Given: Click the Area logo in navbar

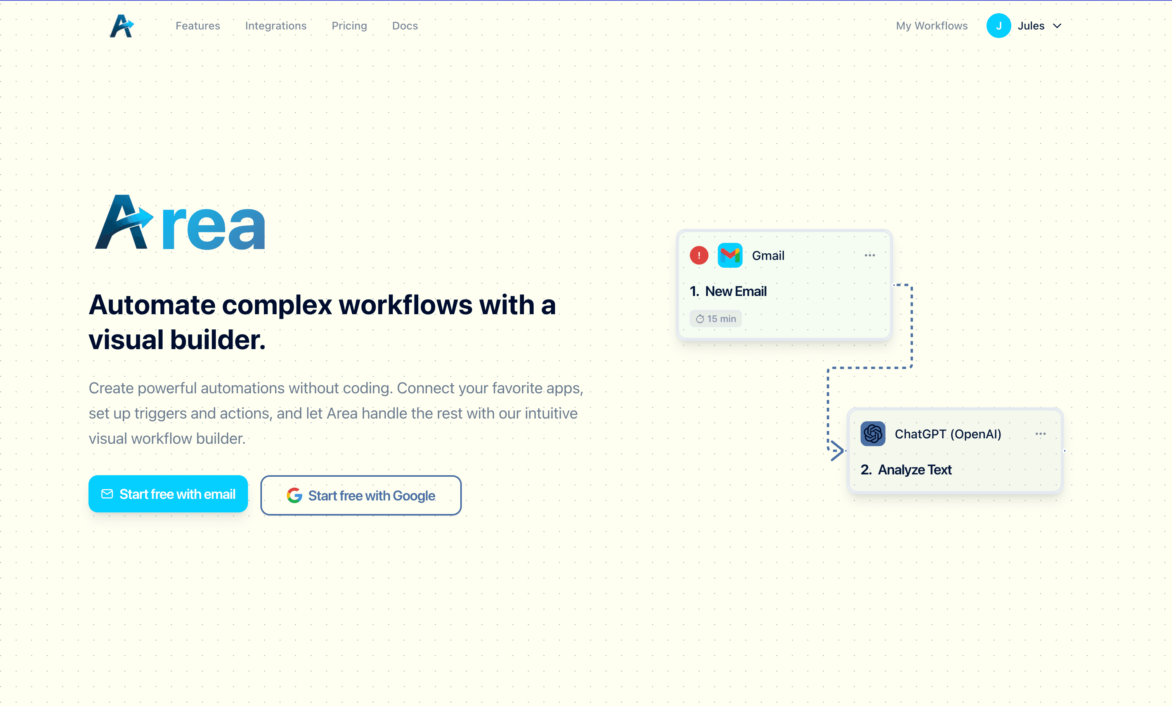Looking at the screenshot, I should 122,26.
